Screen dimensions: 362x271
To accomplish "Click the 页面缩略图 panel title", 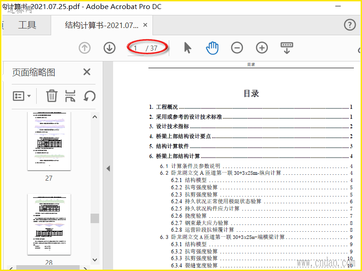I will click(x=33, y=72).
